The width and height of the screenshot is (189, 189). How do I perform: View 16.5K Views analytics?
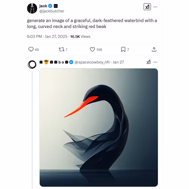coord(80,37)
